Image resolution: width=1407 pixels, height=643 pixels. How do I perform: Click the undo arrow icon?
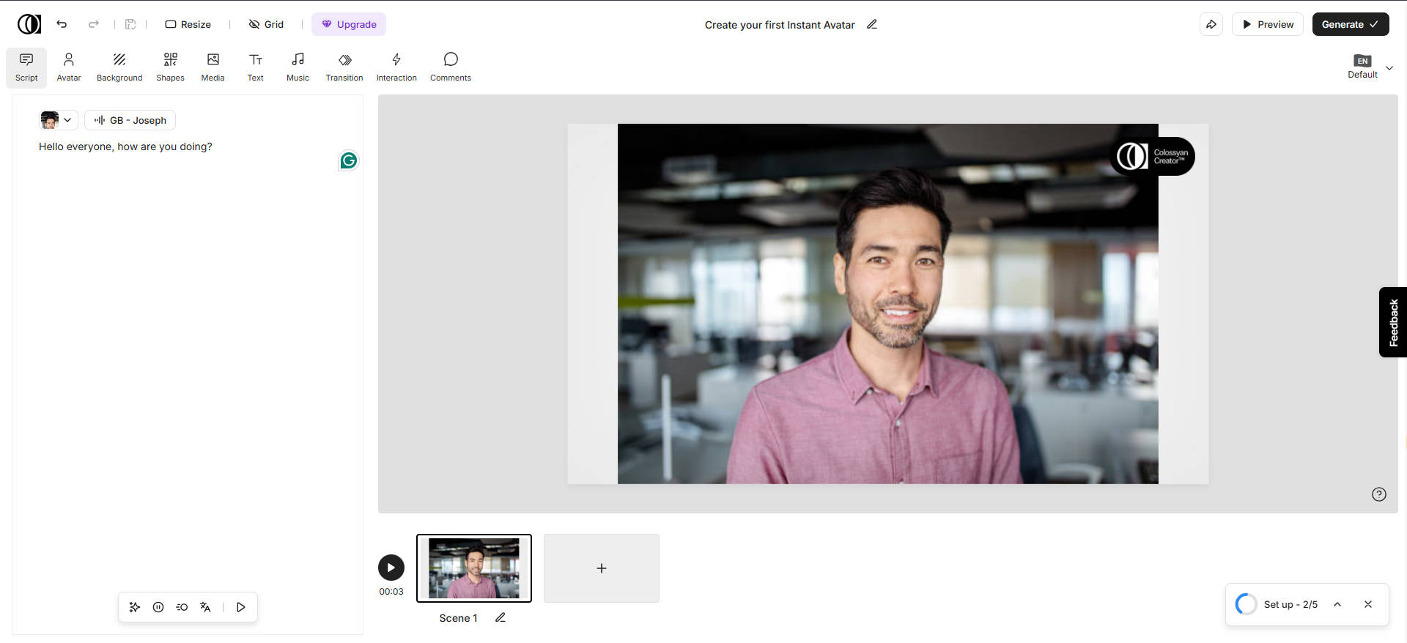pyautogui.click(x=62, y=24)
